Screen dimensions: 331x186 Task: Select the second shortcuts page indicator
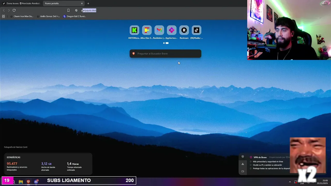tap(167, 43)
